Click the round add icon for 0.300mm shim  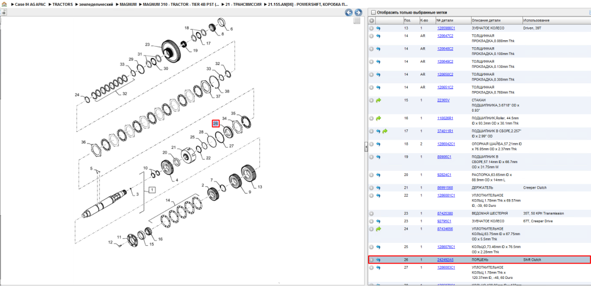point(372,74)
